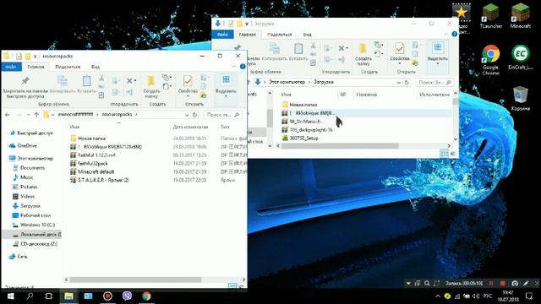Click the search box in Downloads window
The width and height of the screenshot is (541, 304).
coord(434,83)
